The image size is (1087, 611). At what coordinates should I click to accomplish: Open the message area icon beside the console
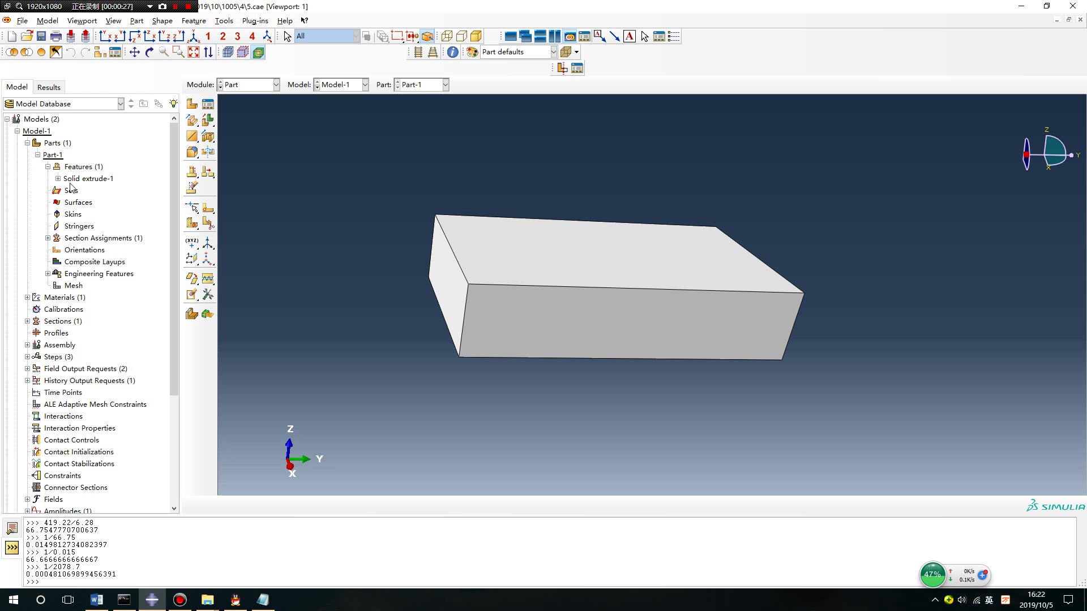tap(12, 528)
